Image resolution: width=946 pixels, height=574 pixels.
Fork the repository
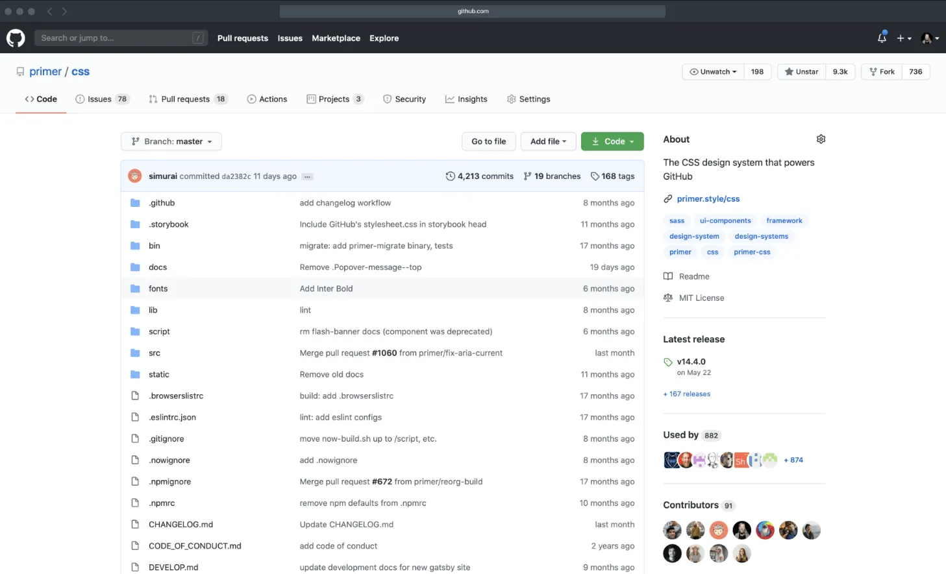(882, 72)
